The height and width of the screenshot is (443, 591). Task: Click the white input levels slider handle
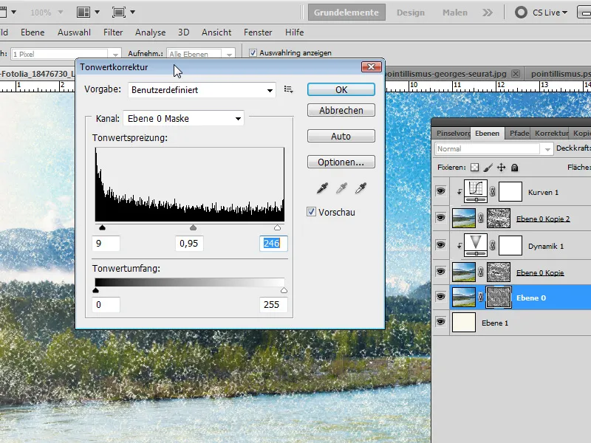pos(278,227)
